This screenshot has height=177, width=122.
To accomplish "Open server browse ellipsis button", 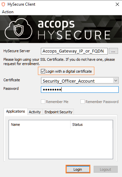I will point(113,51).
